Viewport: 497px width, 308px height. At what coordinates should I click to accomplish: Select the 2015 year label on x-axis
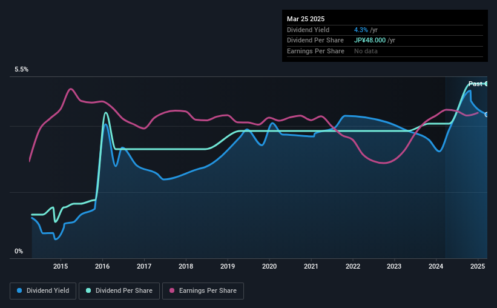60,266
